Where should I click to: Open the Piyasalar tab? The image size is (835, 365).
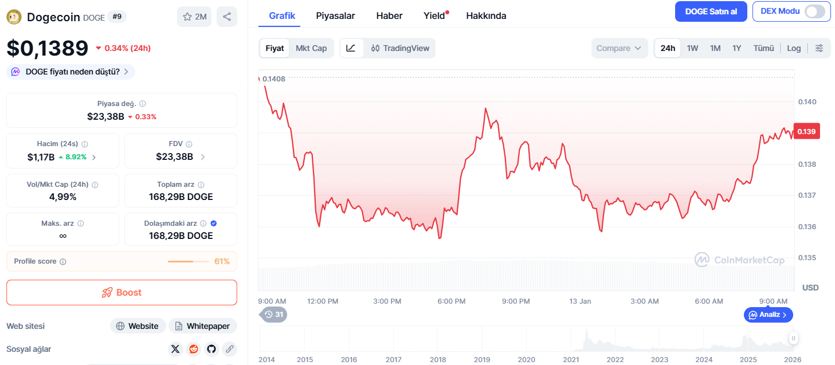335,15
